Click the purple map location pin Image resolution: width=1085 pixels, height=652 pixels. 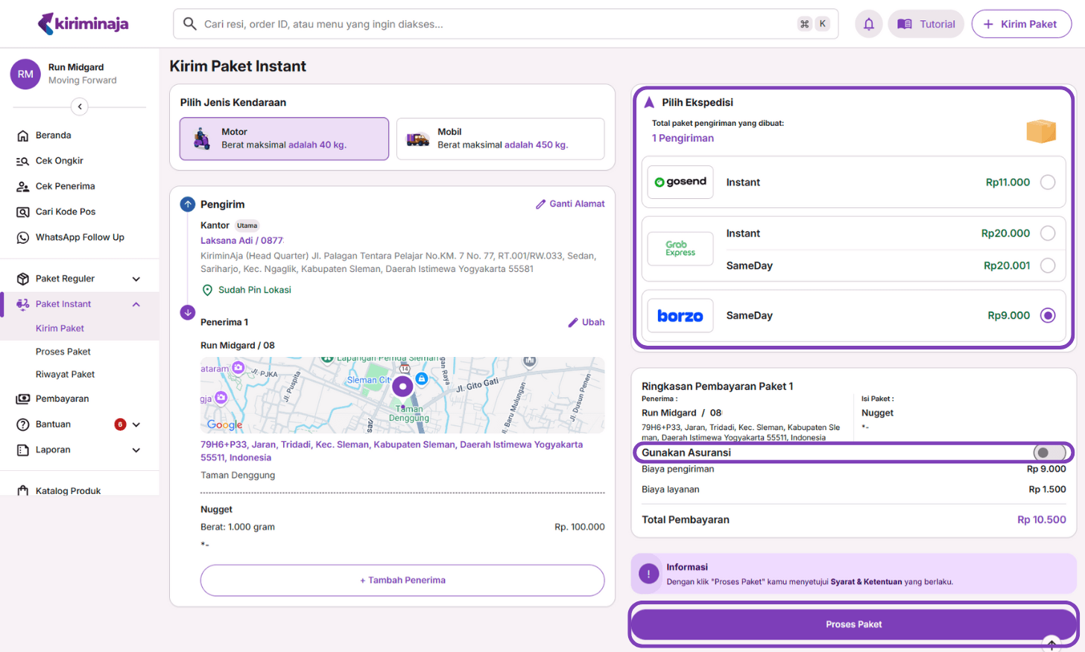[x=402, y=386]
